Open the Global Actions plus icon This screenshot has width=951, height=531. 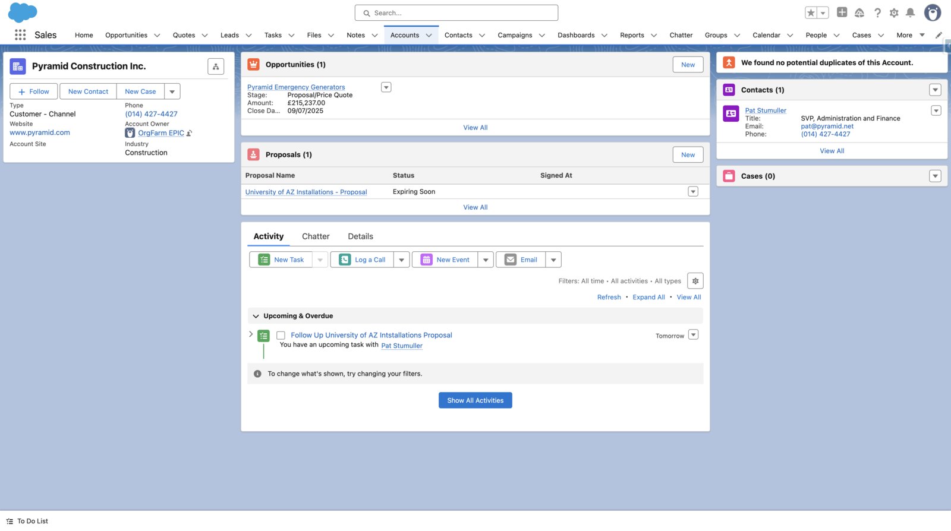tap(842, 12)
